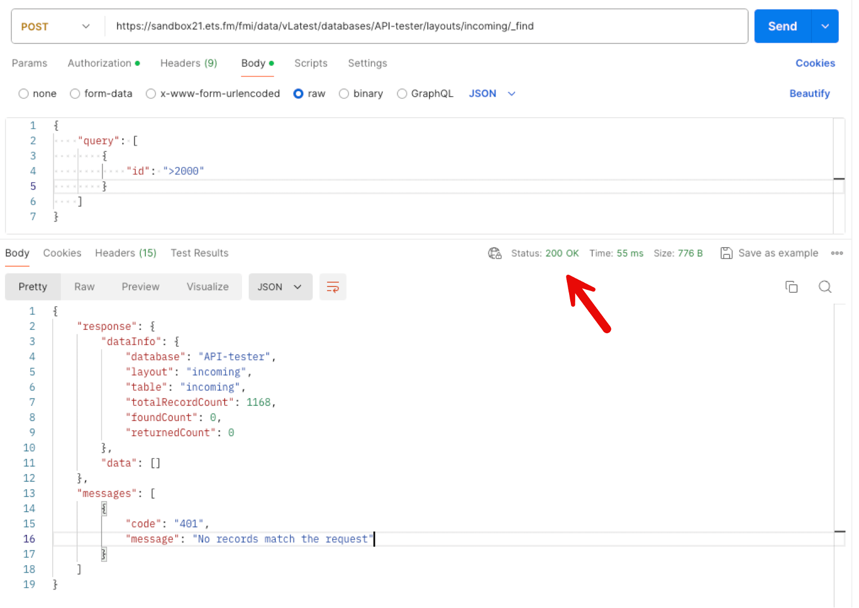Click the response editor minimap scrollbar
The width and height of the screenshot is (859, 608).
839,456
